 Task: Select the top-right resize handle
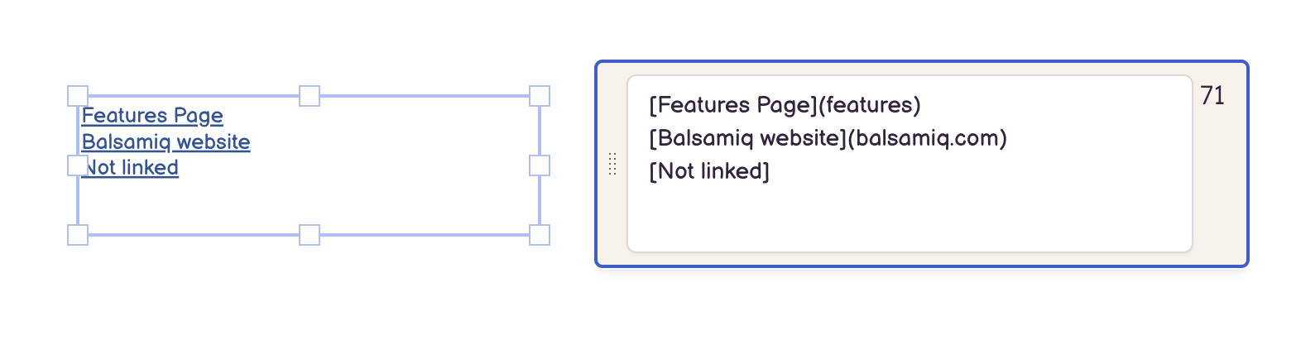click(540, 96)
